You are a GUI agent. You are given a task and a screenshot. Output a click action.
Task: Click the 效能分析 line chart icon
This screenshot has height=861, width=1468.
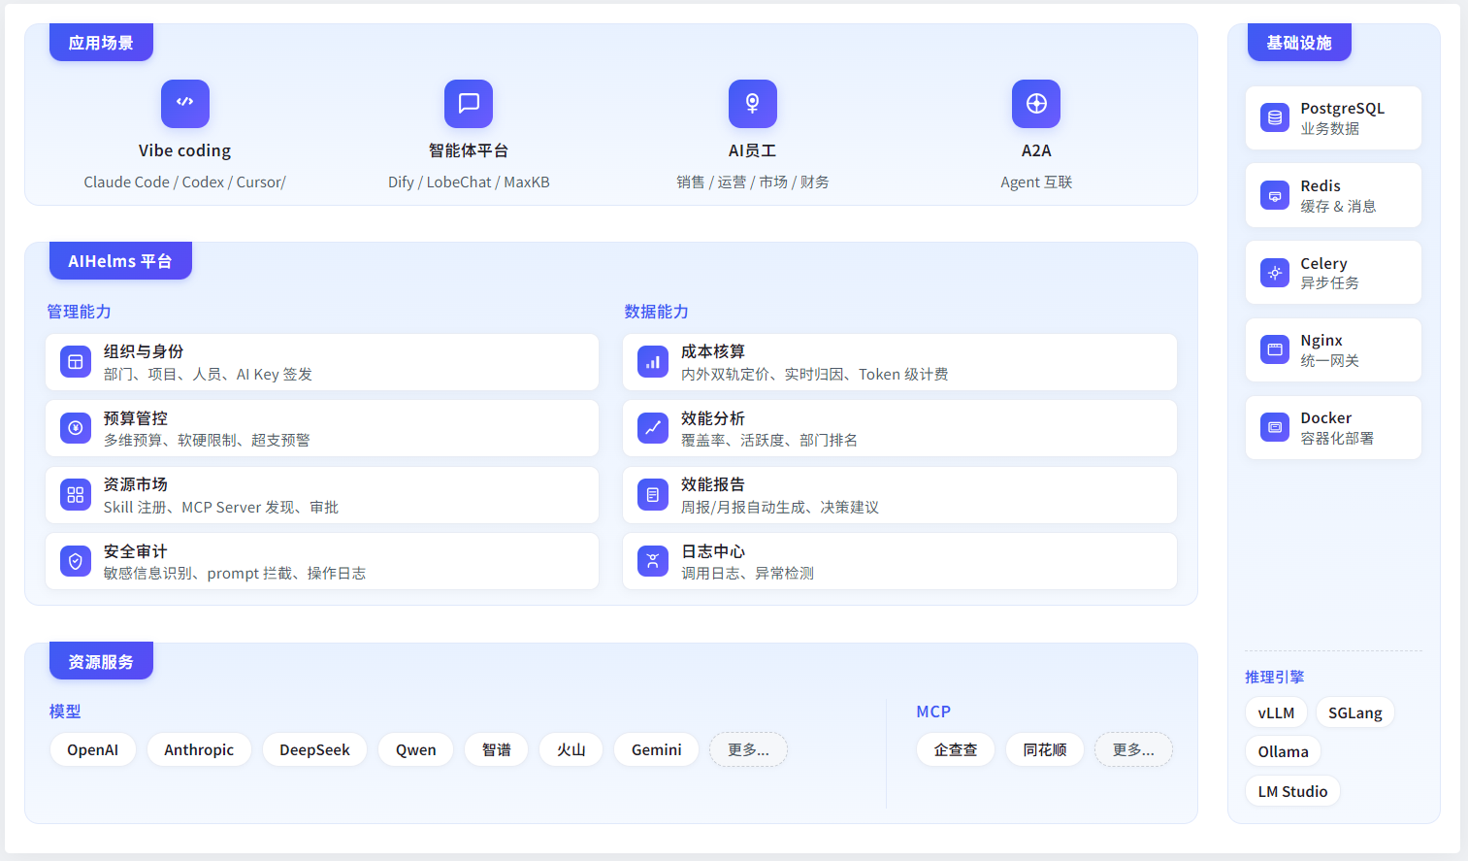coord(653,428)
